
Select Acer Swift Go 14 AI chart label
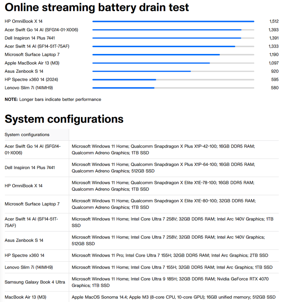click(41, 30)
